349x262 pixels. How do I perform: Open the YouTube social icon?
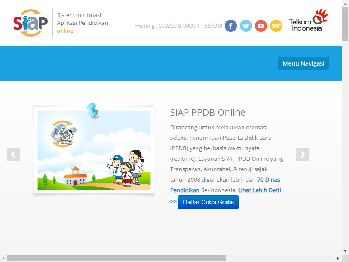tap(260, 26)
